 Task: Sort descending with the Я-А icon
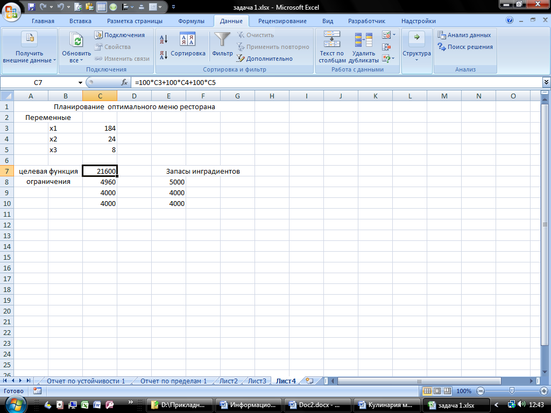click(x=164, y=55)
